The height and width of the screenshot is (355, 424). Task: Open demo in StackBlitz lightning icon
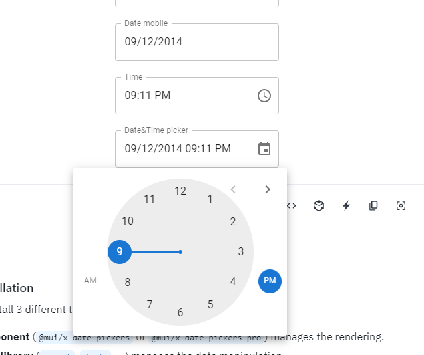(346, 206)
